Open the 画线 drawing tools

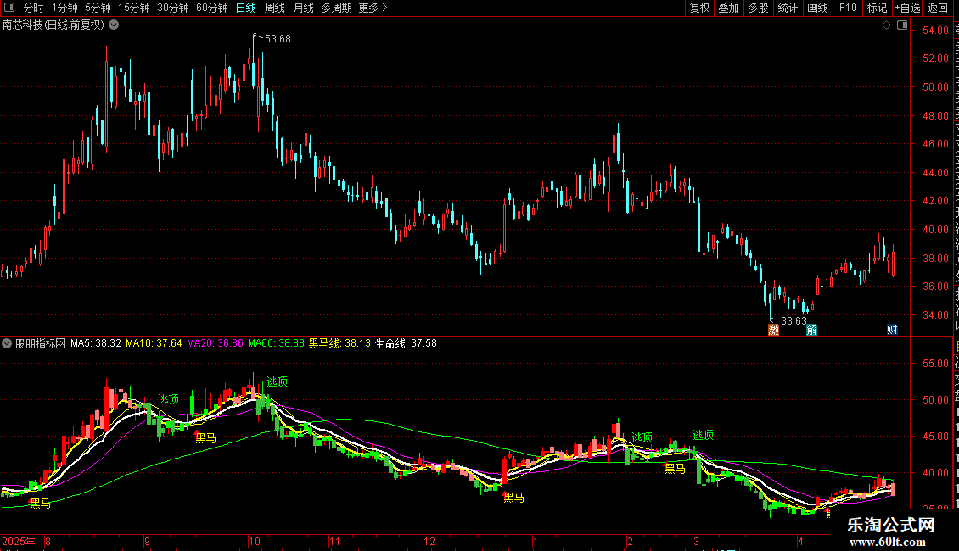(x=817, y=8)
